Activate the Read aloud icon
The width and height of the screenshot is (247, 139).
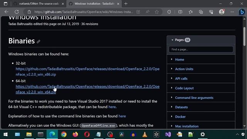(147, 12)
